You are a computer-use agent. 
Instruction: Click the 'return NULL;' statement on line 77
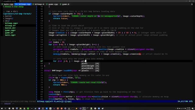coord(60,85)
